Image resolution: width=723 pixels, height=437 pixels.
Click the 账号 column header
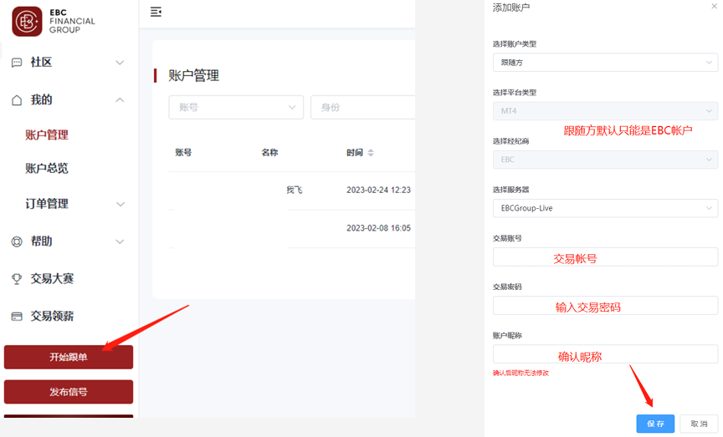[183, 152]
